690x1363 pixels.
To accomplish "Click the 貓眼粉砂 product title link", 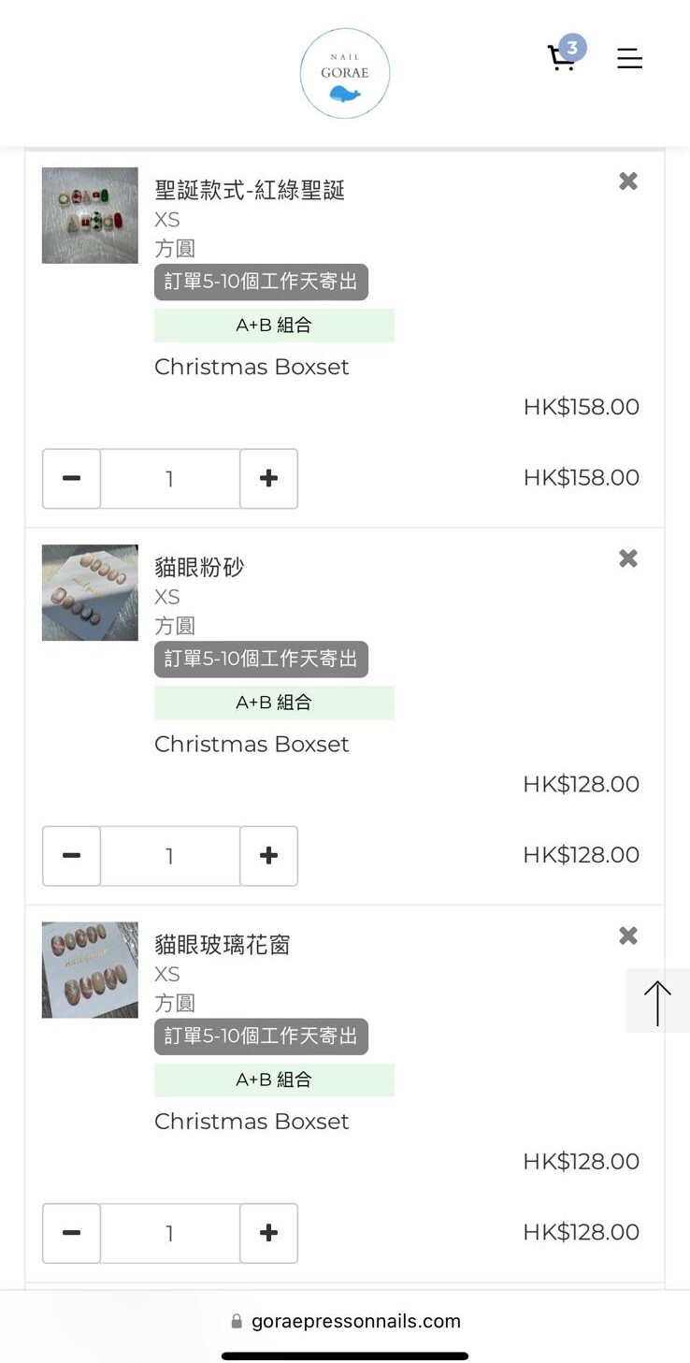I will (199, 567).
